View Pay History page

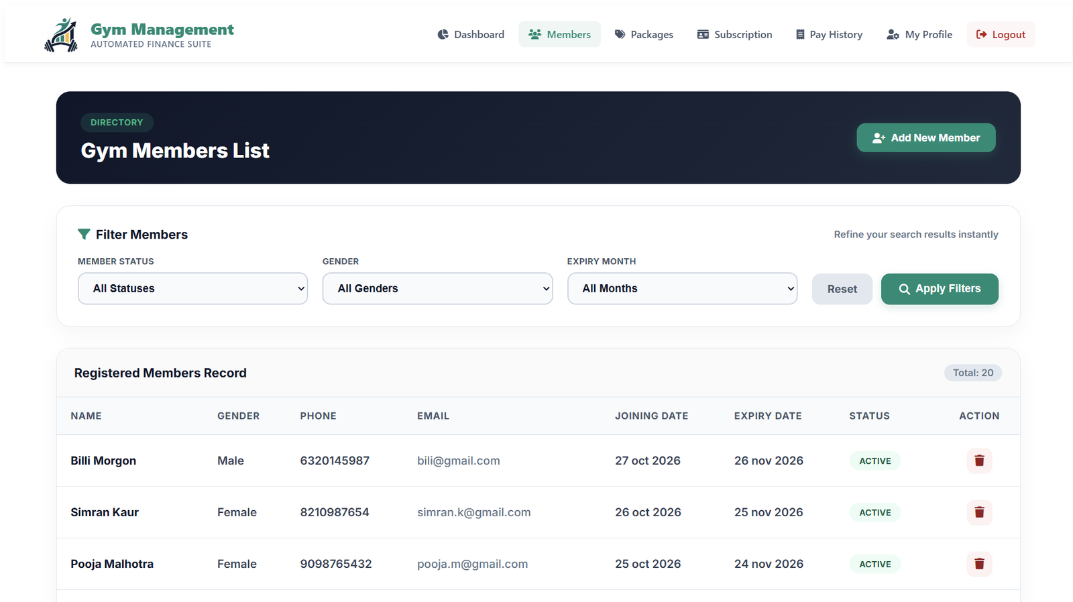point(829,34)
